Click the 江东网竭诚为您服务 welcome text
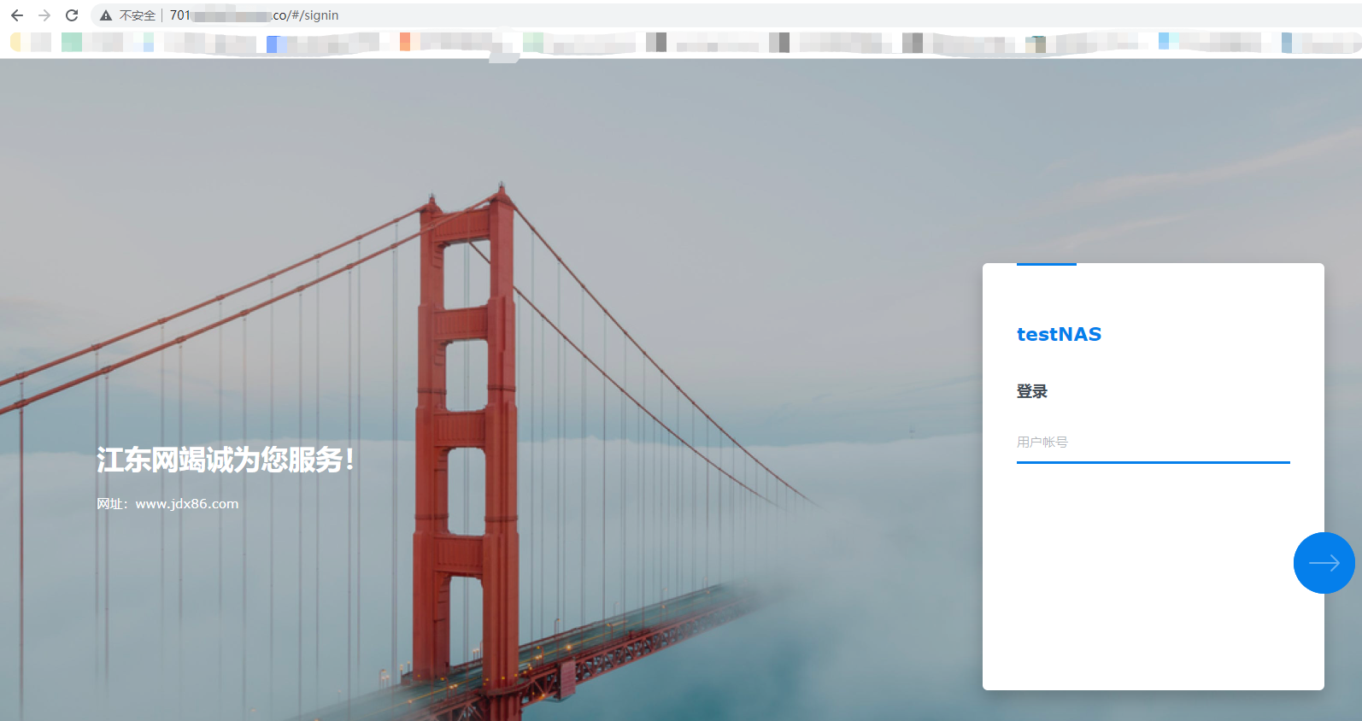 point(226,460)
